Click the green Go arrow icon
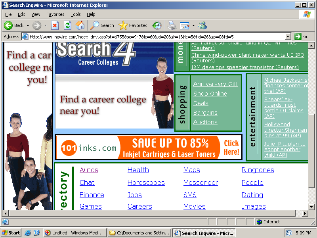Screen dimensions: 317x238 coord(298,36)
